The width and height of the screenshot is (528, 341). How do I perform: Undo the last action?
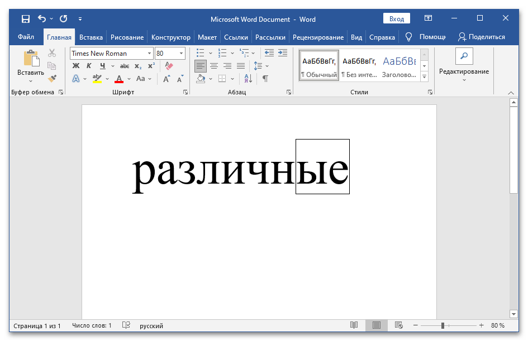coord(42,18)
